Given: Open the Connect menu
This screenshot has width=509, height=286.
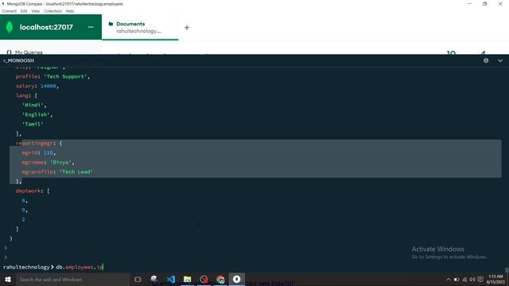Looking at the screenshot, I should (9, 11).
